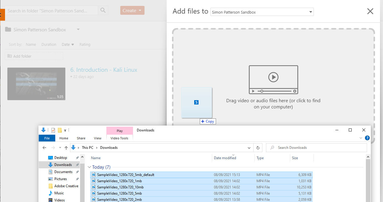
Task: Open the 6. Introduction - Kali Linux video link
Action: (x=104, y=70)
